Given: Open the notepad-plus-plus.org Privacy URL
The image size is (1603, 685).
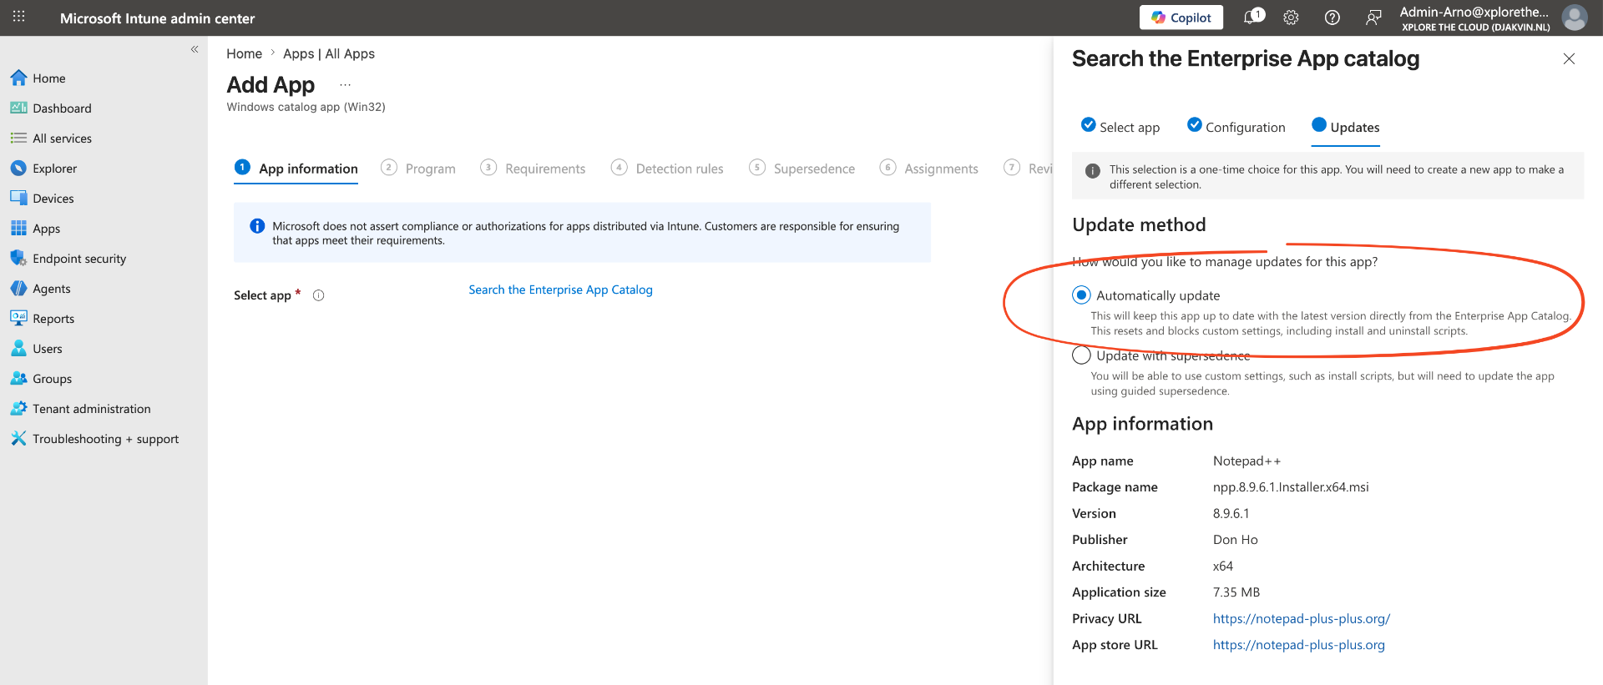Looking at the screenshot, I should point(1301,618).
